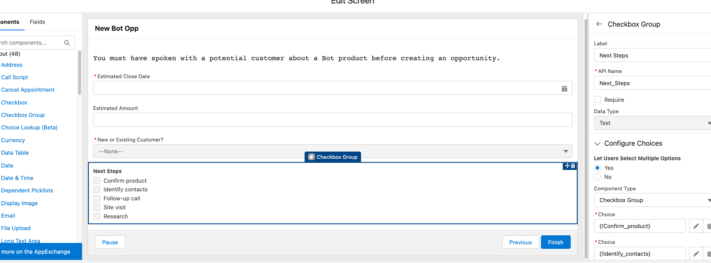The image size is (711, 263).
Task: Edit the Identify_contacts choice with pencil icon
Action: coord(696,254)
